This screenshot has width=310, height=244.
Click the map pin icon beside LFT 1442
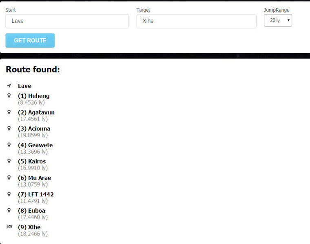click(9, 194)
